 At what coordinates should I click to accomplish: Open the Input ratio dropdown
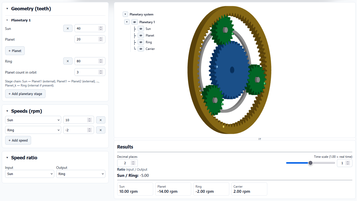tap(30, 174)
